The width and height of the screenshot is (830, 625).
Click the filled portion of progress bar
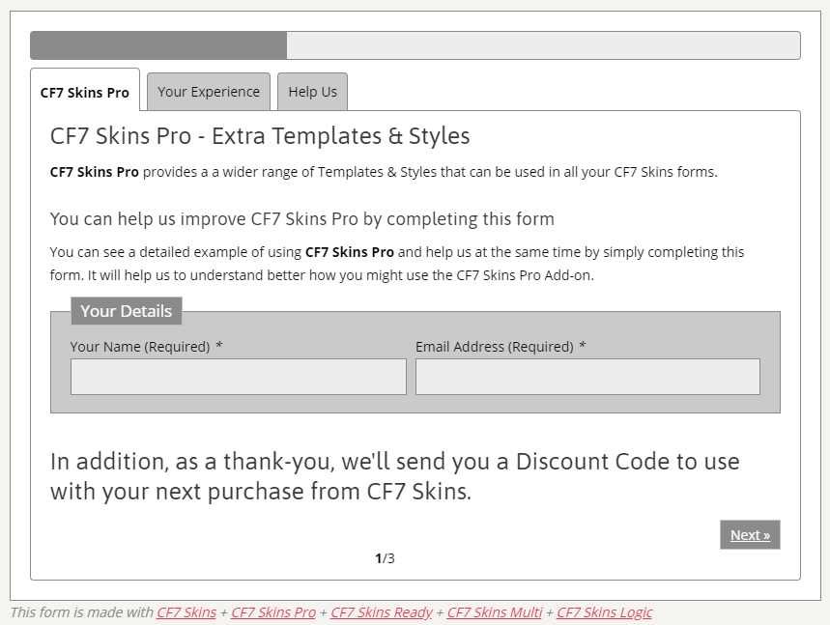[158, 45]
